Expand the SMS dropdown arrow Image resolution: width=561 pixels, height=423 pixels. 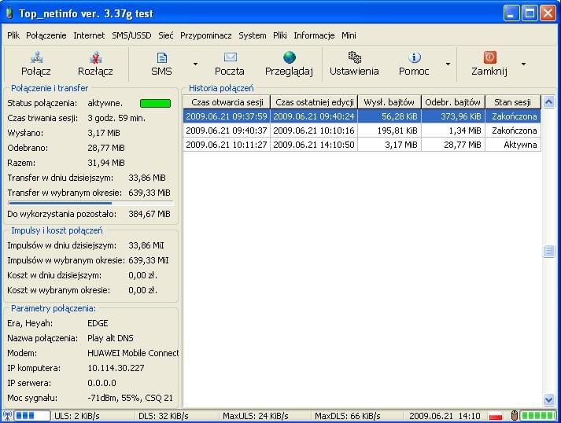195,64
